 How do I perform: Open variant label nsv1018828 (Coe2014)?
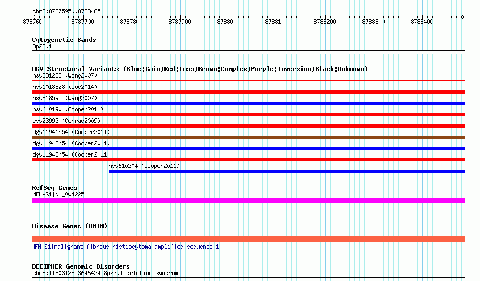point(65,87)
